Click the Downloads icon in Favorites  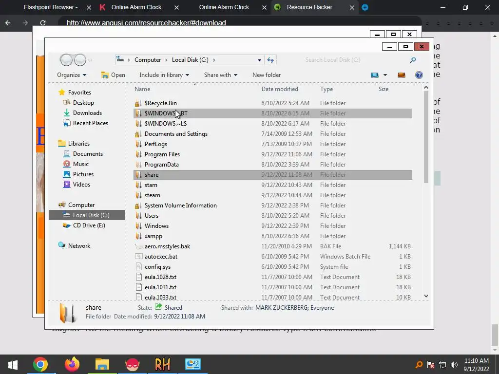coord(66,113)
